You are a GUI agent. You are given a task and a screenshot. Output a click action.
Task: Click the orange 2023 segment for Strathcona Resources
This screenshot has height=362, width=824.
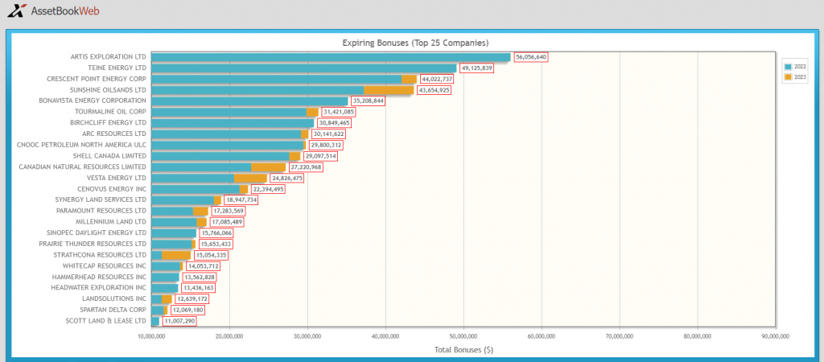tap(176, 255)
